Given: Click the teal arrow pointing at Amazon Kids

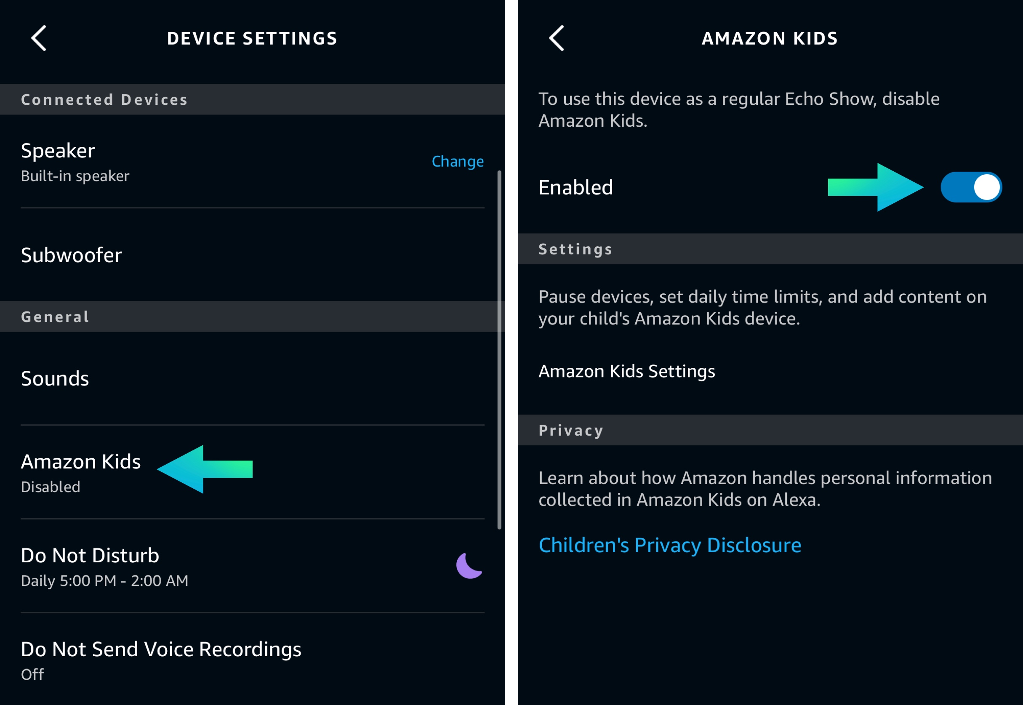Looking at the screenshot, I should click(x=205, y=469).
